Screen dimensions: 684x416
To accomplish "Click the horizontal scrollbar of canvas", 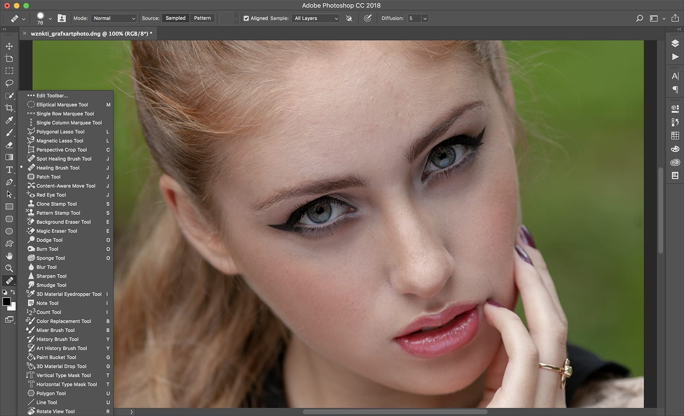I will point(395,412).
